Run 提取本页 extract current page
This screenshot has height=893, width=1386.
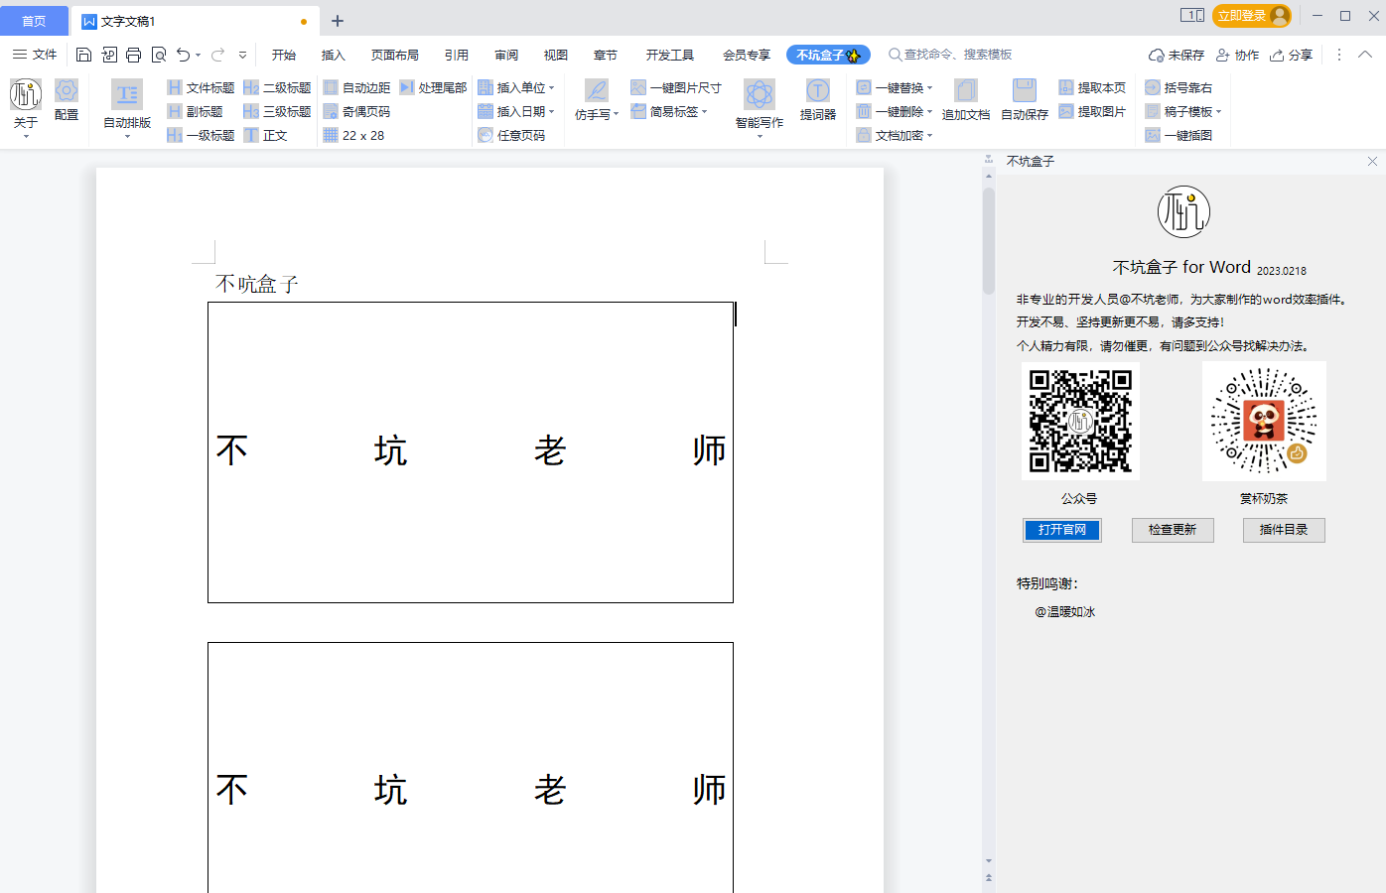1092,87
